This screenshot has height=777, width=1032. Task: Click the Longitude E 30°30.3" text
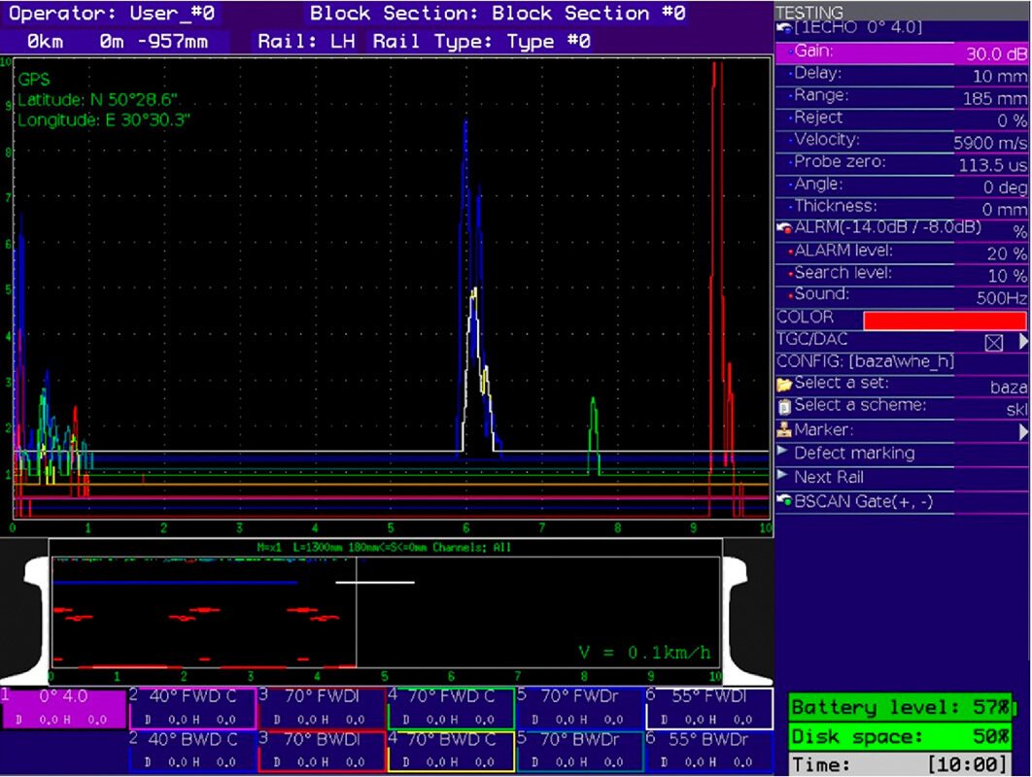pyautogui.click(x=103, y=120)
